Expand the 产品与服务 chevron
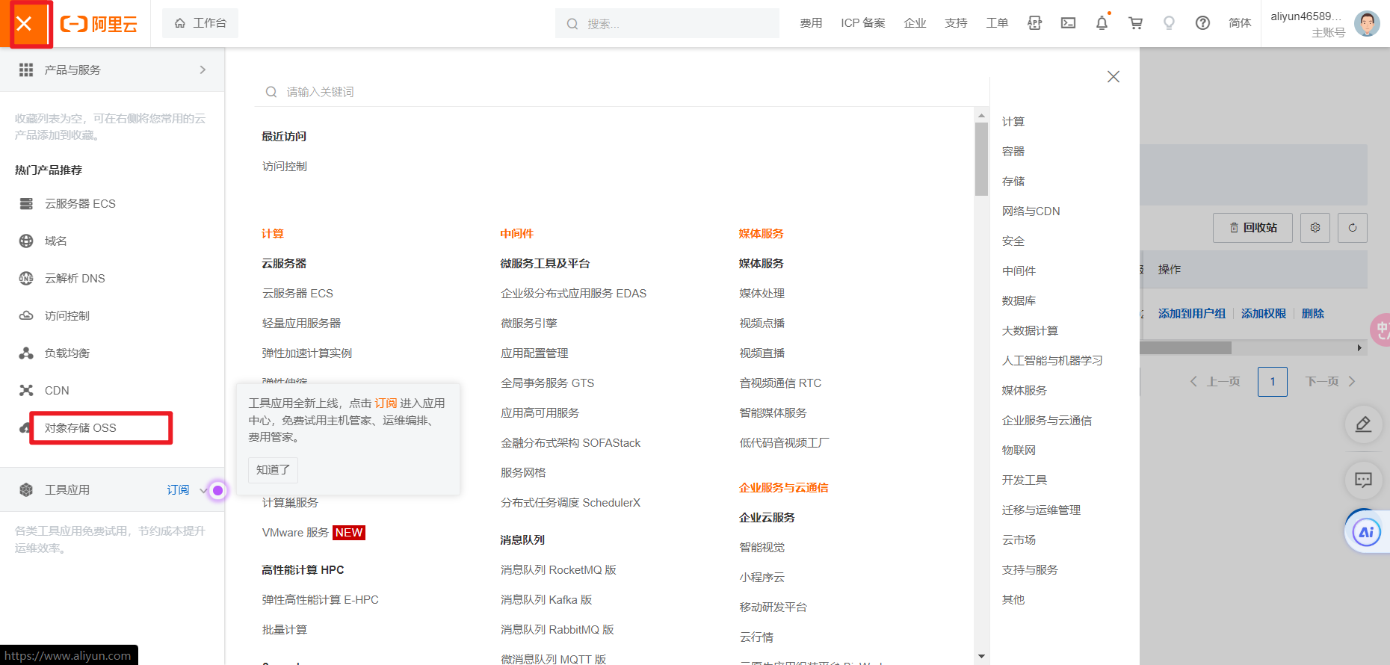1390x665 pixels. 203,69
